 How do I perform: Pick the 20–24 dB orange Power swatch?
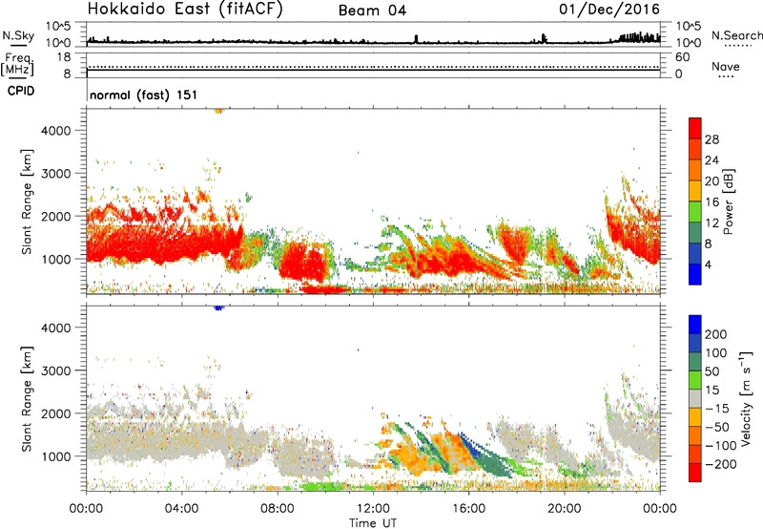click(x=695, y=170)
